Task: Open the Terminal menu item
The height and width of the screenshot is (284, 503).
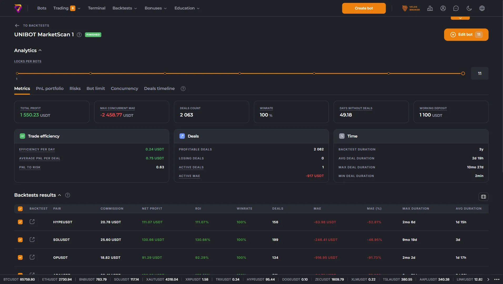Action: pyautogui.click(x=97, y=8)
